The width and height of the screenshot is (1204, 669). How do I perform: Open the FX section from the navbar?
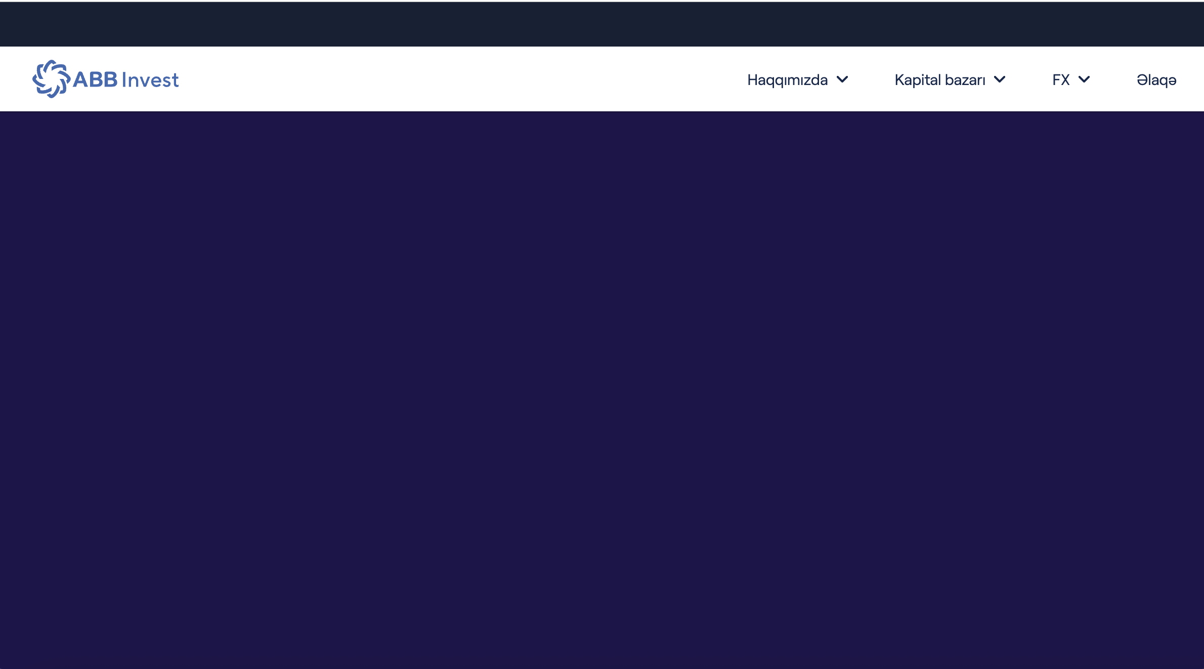coord(1060,79)
